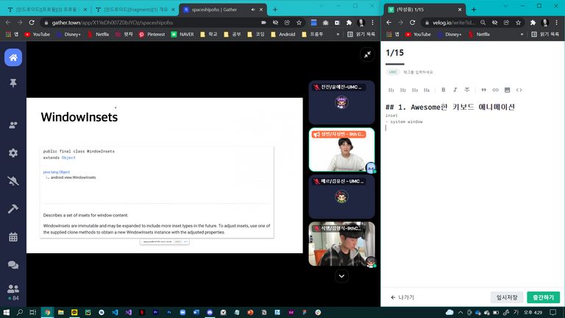Image resolution: width=565 pixels, height=318 pixels.
Task: Apply H2 heading in velog editor
Action: pos(403,90)
